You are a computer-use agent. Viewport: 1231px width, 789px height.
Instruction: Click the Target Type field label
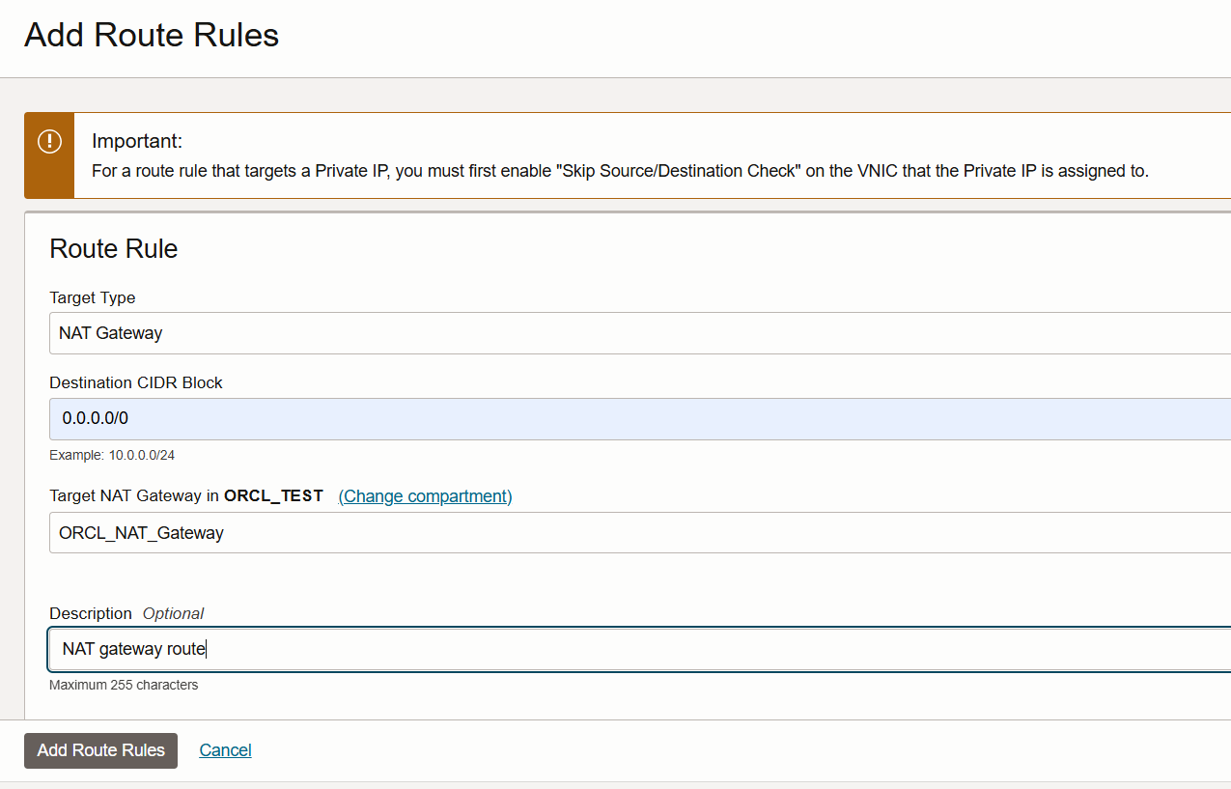(93, 297)
